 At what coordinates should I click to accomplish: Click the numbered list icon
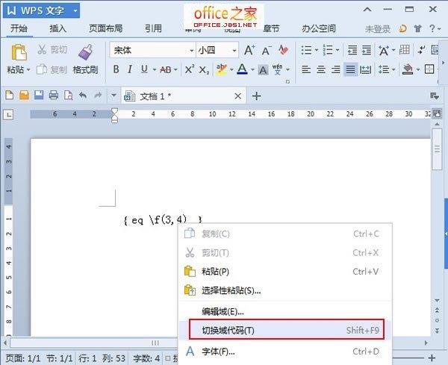(x=328, y=50)
